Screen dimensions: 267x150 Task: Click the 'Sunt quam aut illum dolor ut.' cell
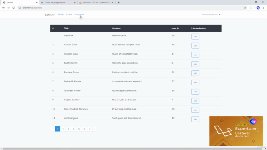[127, 118]
